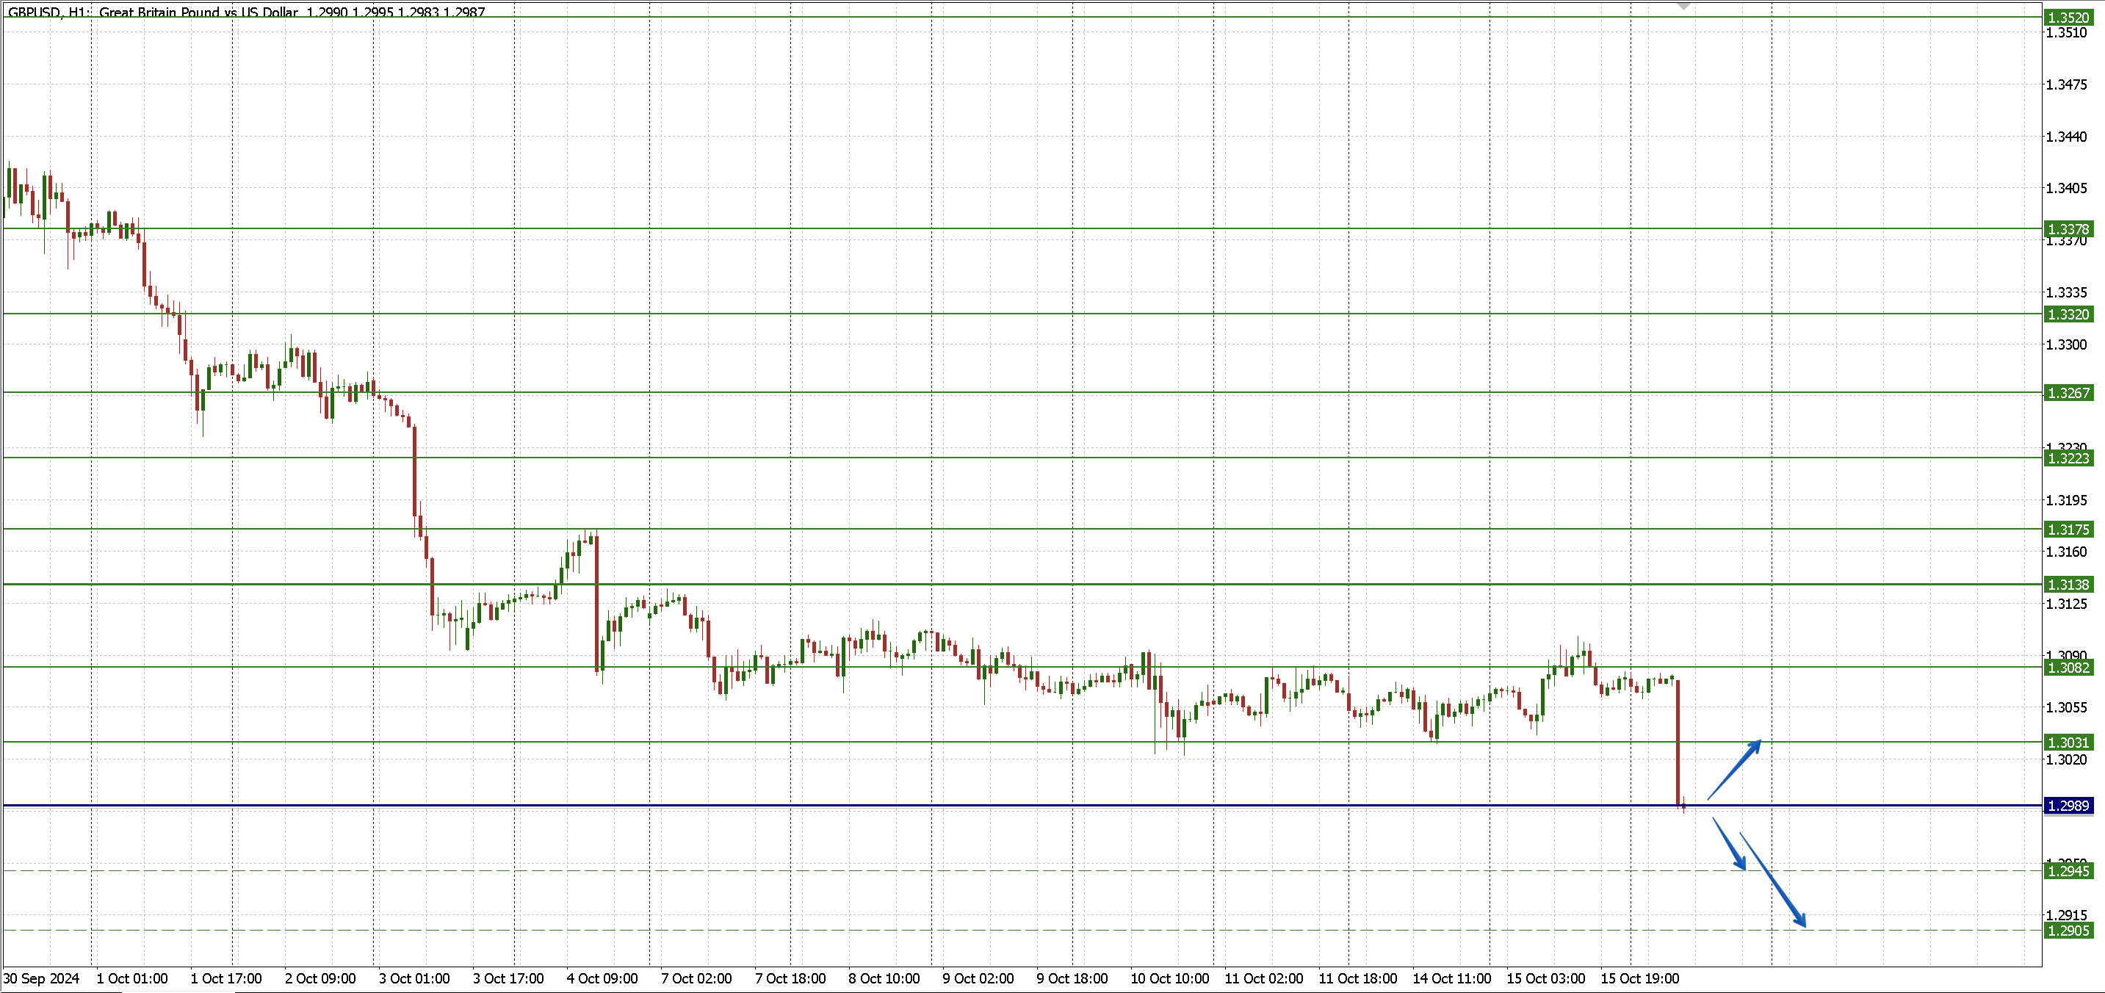This screenshot has height=993, width=2105.
Task: Click the 1.3440 price scale value
Action: pos(2067,137)
